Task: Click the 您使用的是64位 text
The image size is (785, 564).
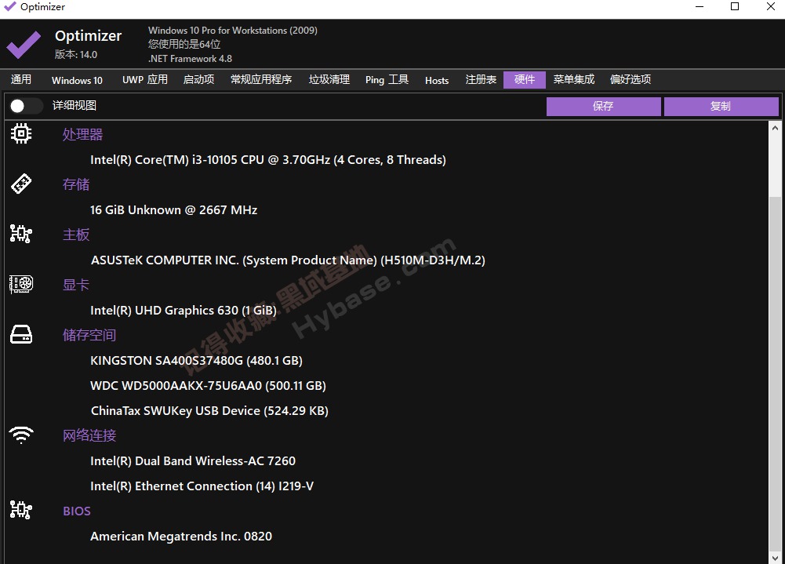Action: pos(184,45)
